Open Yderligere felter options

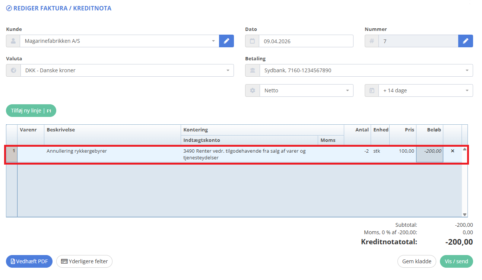point(84,261)
